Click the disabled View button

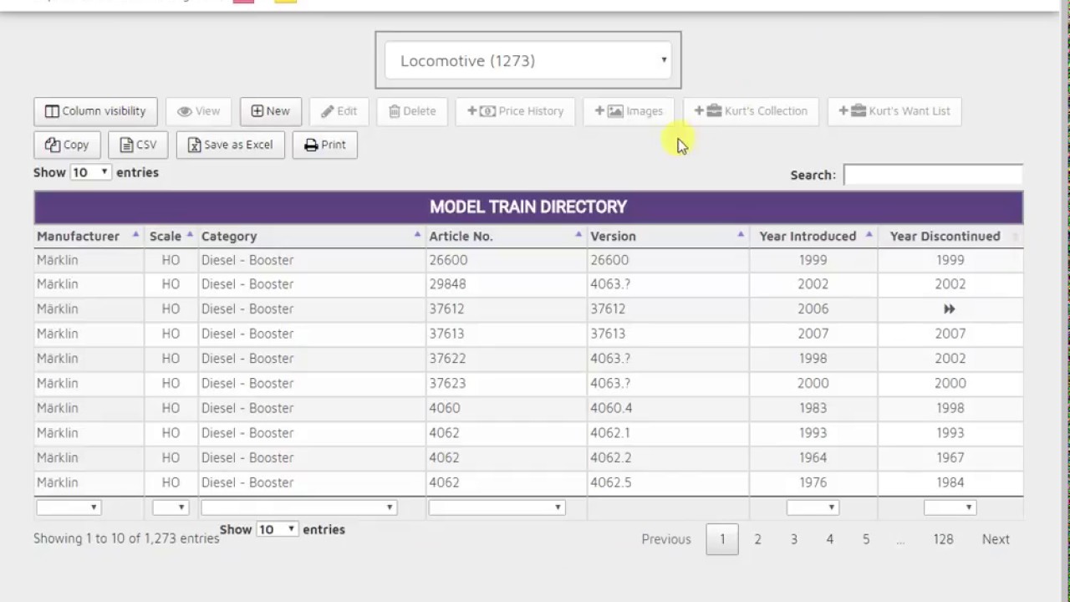click(198, 111)
